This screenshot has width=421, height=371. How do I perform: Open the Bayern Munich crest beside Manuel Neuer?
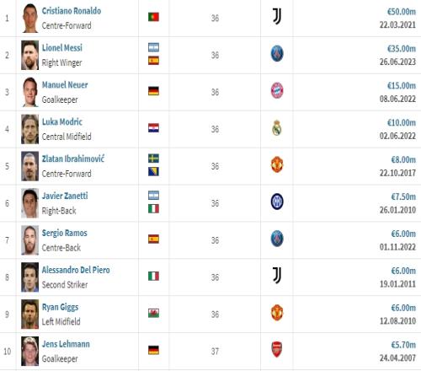point(277,90)
